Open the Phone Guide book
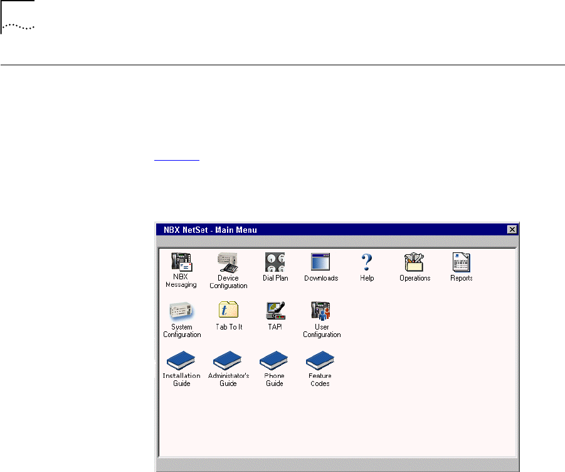This screenshot has height=472, width=565. (x=274, y=360)
